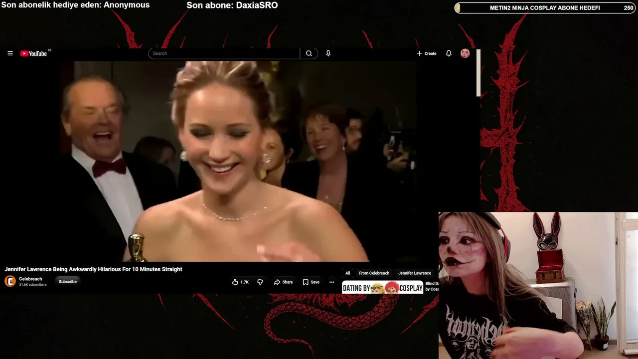
Task: Start voice search with microphone icon
Action: click(x=328, y=53)
